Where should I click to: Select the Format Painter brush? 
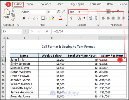pos(13,20)
